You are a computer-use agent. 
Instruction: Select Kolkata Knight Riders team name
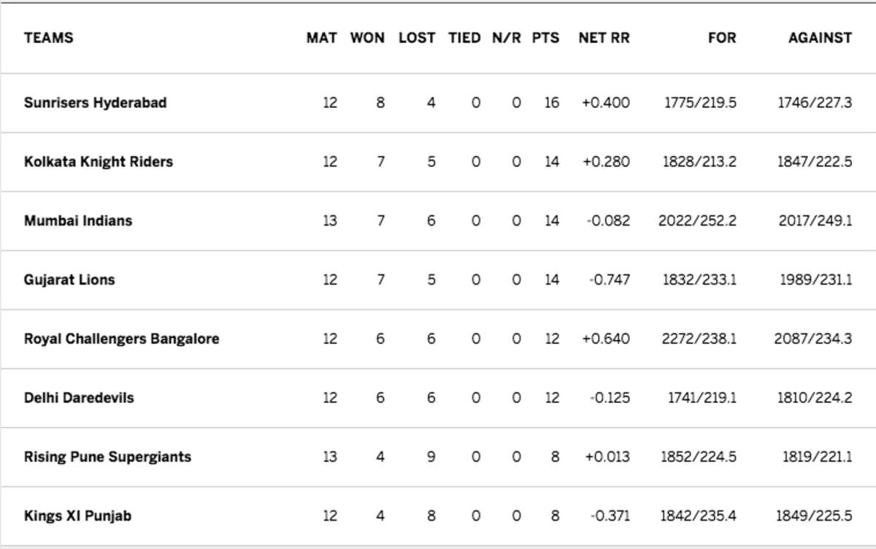(x=99, y=162)
